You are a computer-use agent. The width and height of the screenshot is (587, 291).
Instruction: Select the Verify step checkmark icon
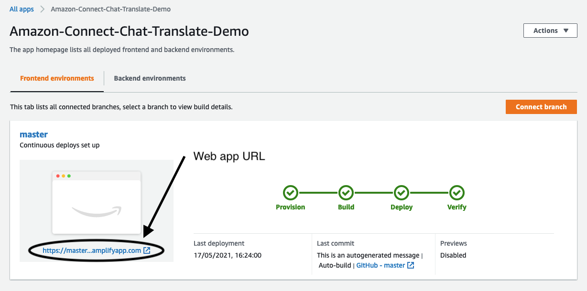pos(457,193)
